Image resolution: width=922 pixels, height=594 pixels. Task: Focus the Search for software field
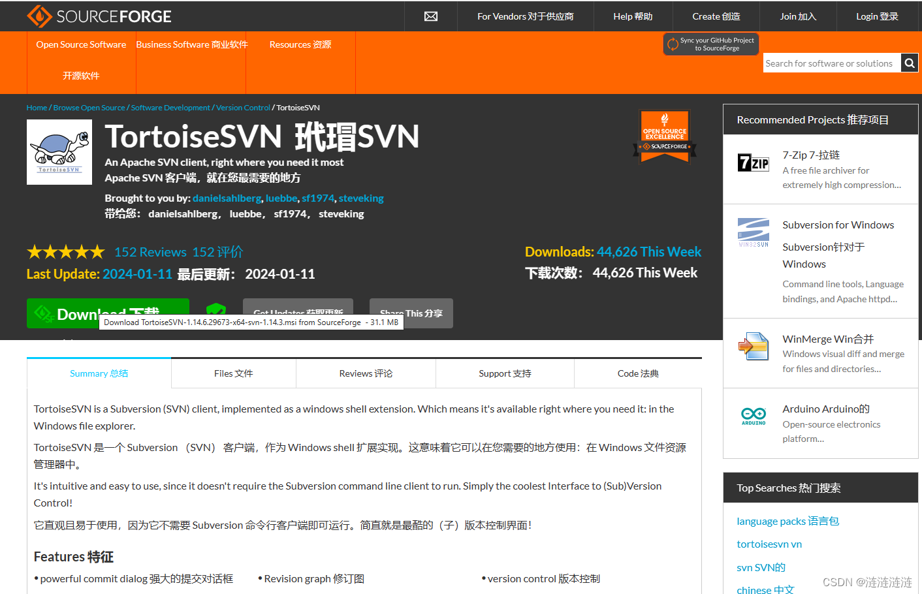pyautogui.click(x=832, y=63)
